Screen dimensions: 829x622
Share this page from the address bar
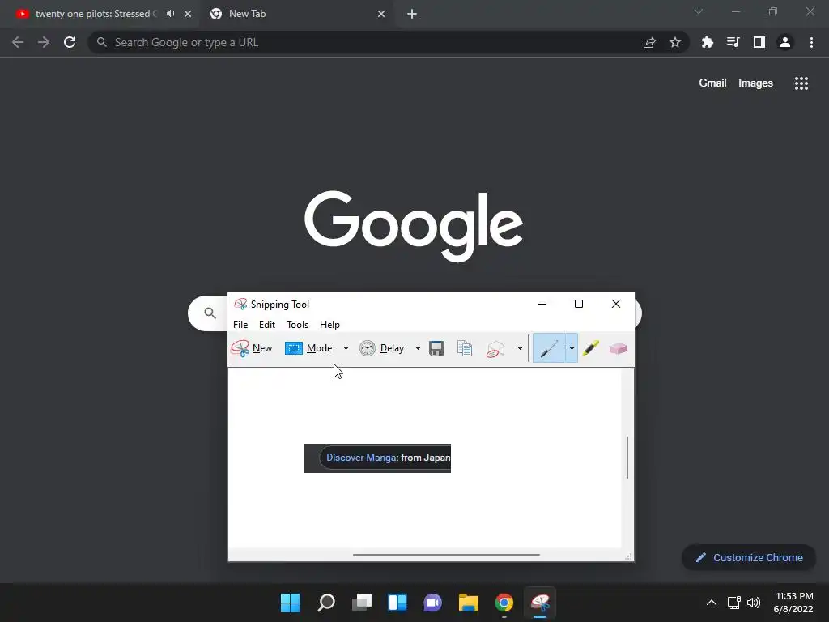[649, 42]
